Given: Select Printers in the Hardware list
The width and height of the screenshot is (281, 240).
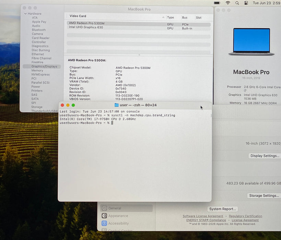Looking at the screenshot, I should 37,91.
